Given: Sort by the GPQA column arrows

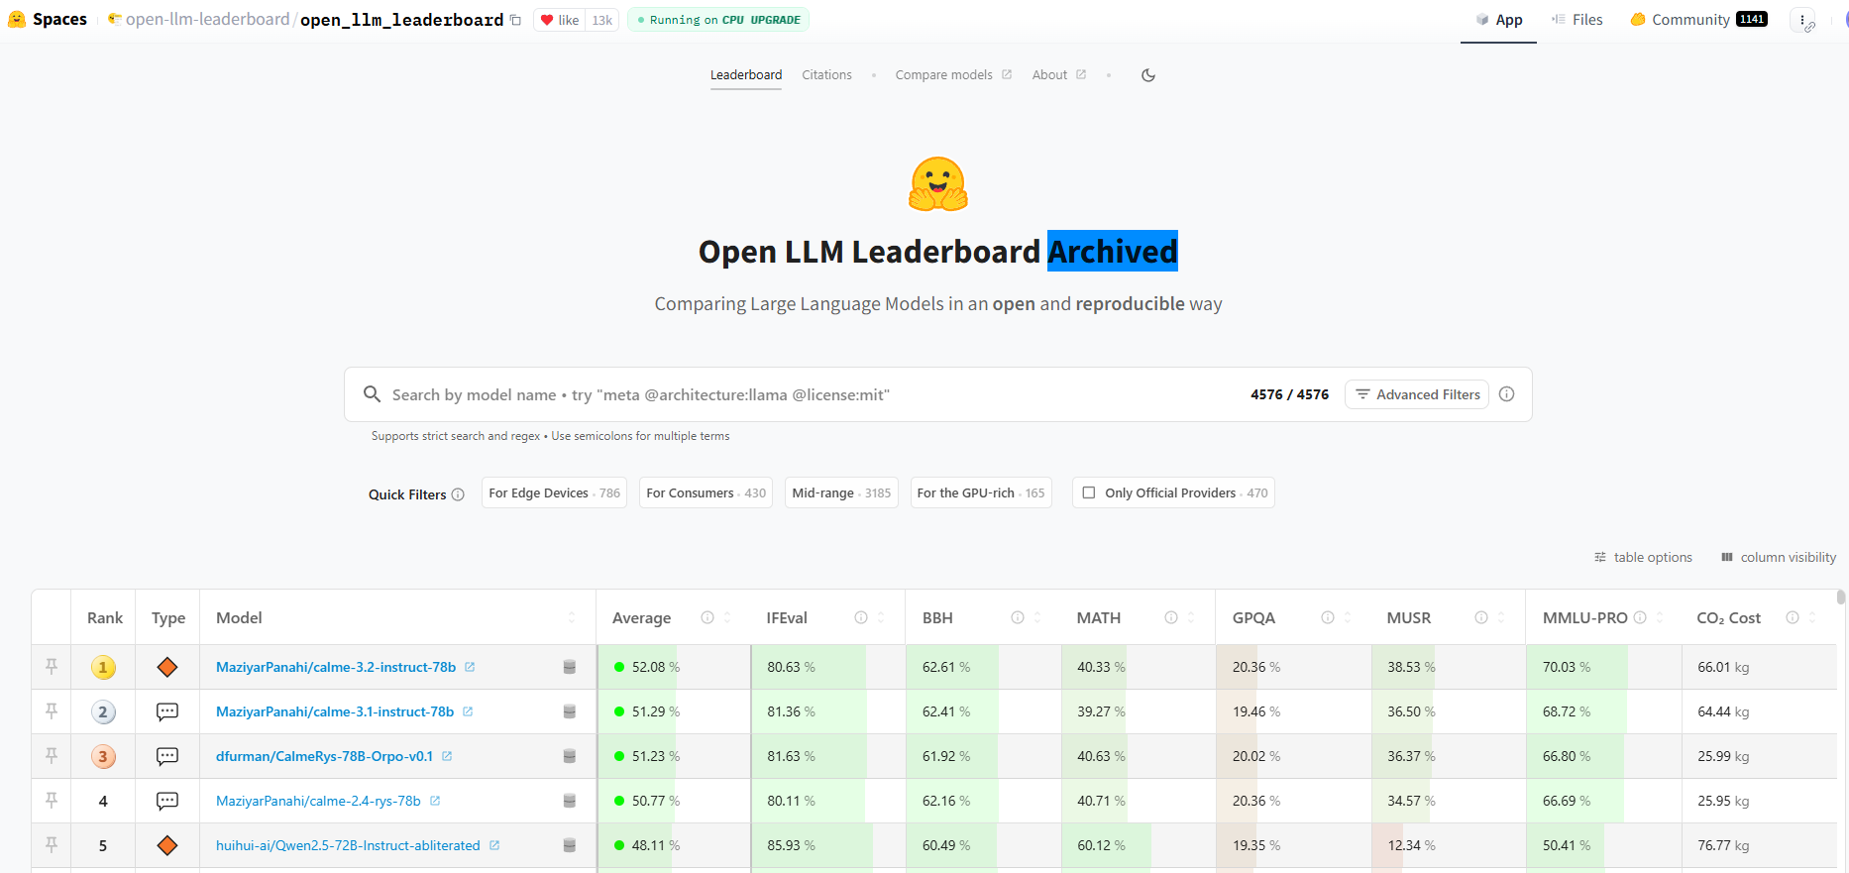Looking at the screenshot, I should [1348, 617].
